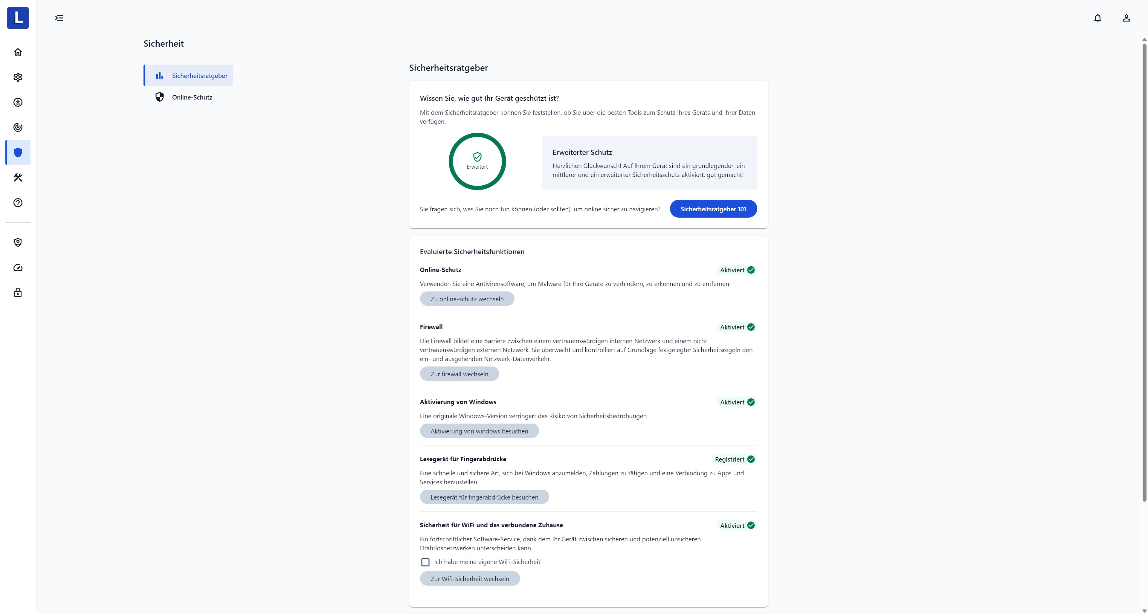
Task: Click 'Aktivierung von windows besuchen' button
Action: pyautogui.click(x=479, y=431)
